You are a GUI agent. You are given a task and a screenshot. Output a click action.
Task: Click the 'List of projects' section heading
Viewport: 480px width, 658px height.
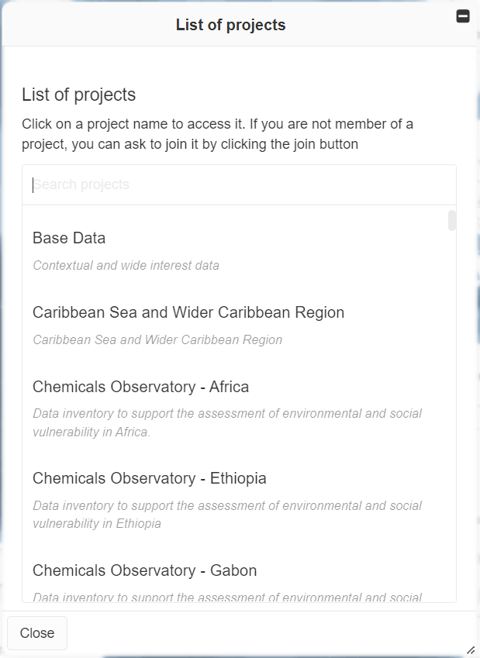(x=78, y=95)
